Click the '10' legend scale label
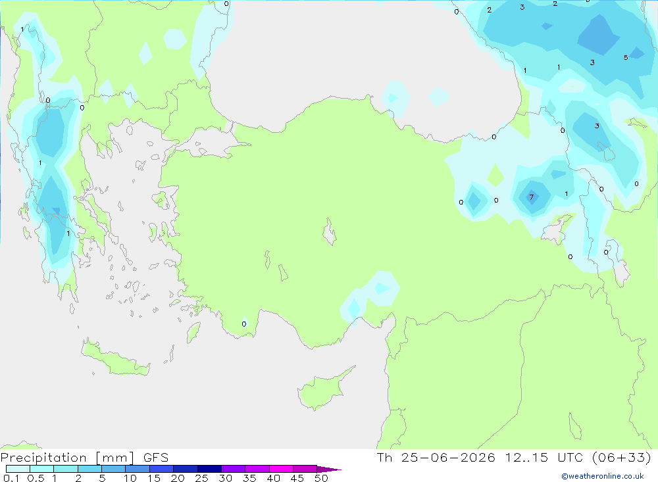This screenshot has width=658, height=482. pos(130,478)
